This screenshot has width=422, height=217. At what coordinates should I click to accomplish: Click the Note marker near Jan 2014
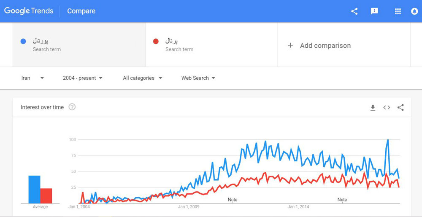(x=342, y=200)
